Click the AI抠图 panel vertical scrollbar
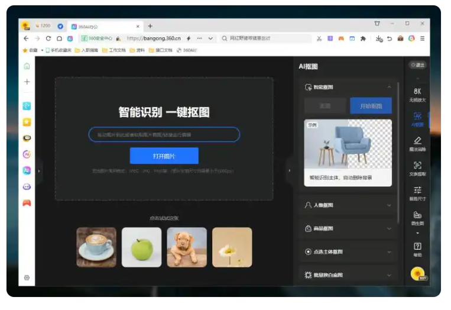The image size is (451, 310). (x=398, y=153)
